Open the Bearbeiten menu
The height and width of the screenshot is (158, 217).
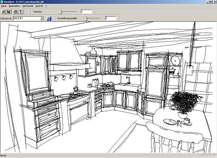[14, 6]
